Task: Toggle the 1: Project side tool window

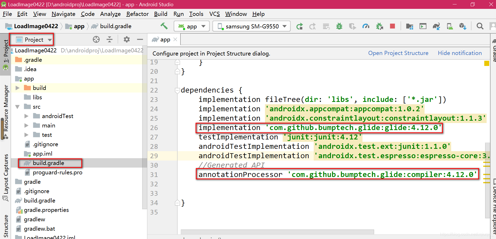Action: click(5, 55)
